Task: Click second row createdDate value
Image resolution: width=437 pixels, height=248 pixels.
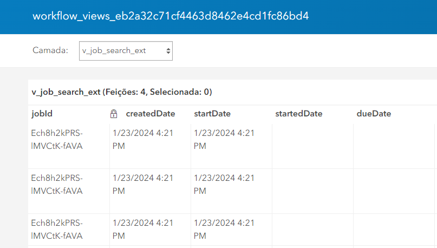Action: click(x=143, y=184)
